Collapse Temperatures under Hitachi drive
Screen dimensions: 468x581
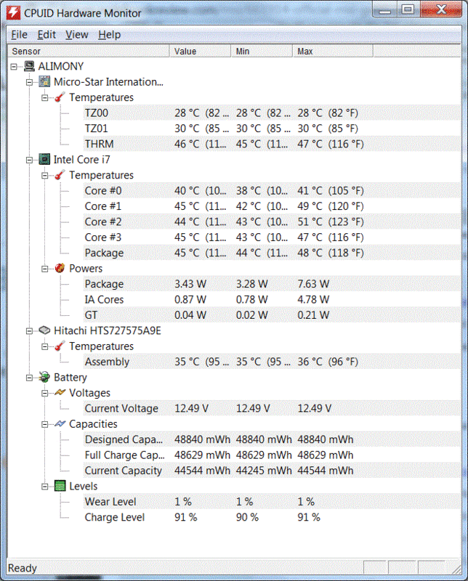tap(45, 347)
